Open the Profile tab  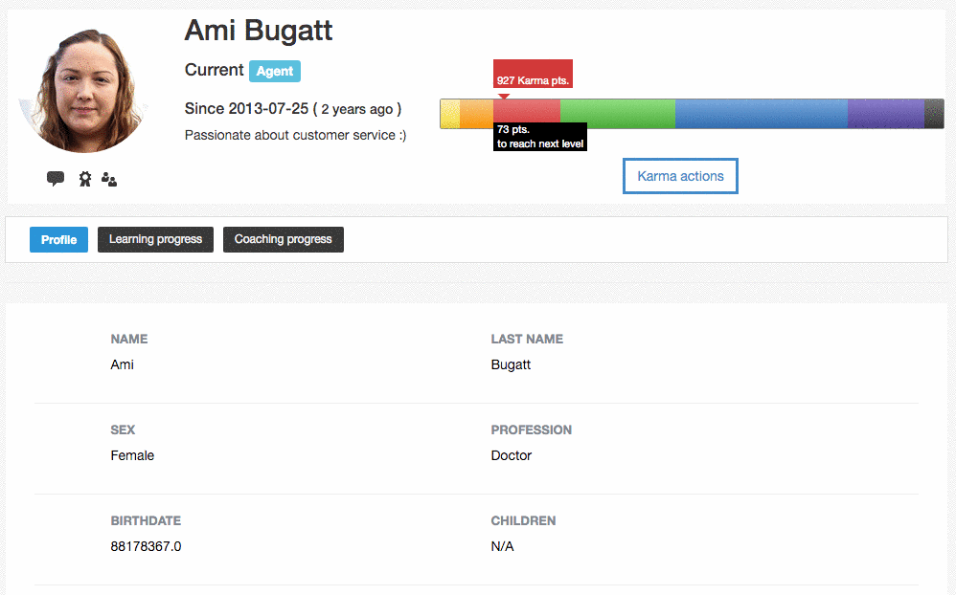[x=58, y=239]
